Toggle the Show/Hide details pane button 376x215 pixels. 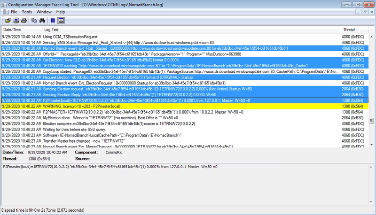pyautogui.click(x=61, y=21)
